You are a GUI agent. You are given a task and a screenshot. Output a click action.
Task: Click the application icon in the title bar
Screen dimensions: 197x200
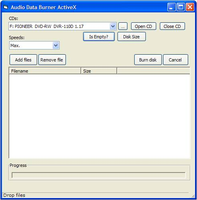[6, 7]
